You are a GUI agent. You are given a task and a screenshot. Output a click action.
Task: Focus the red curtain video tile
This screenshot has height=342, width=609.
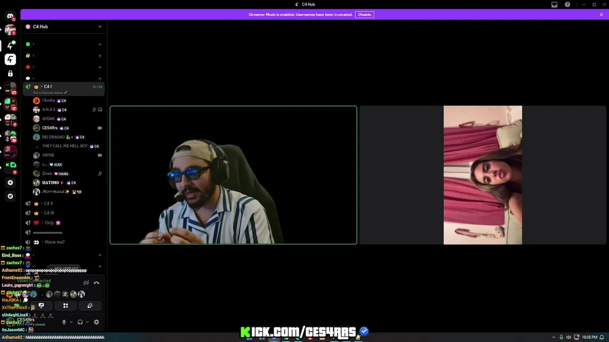point(482,175)
